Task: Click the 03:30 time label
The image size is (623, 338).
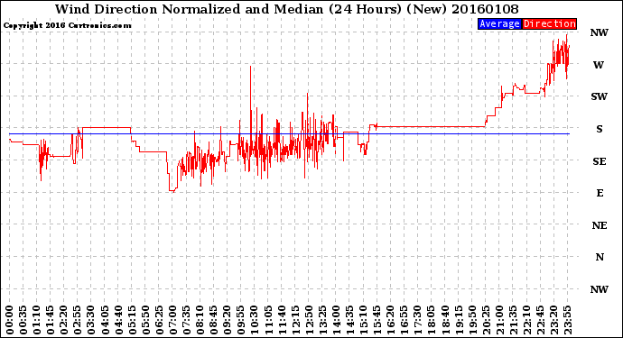Action: click(91, 320)
